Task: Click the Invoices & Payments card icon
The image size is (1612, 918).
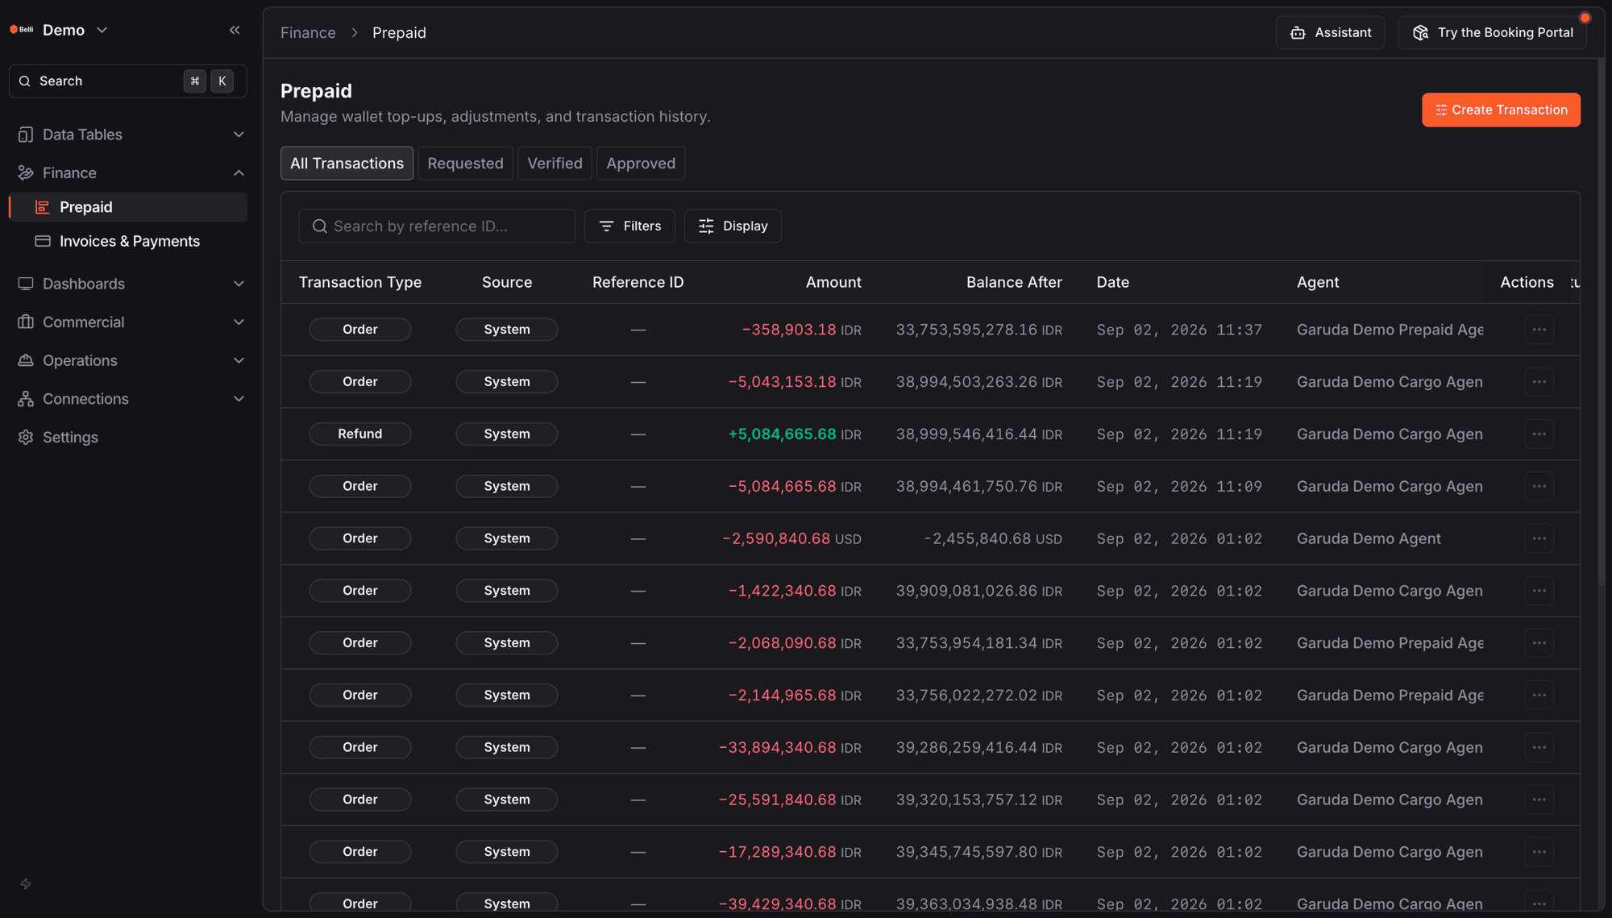Action: pos(43,241)
